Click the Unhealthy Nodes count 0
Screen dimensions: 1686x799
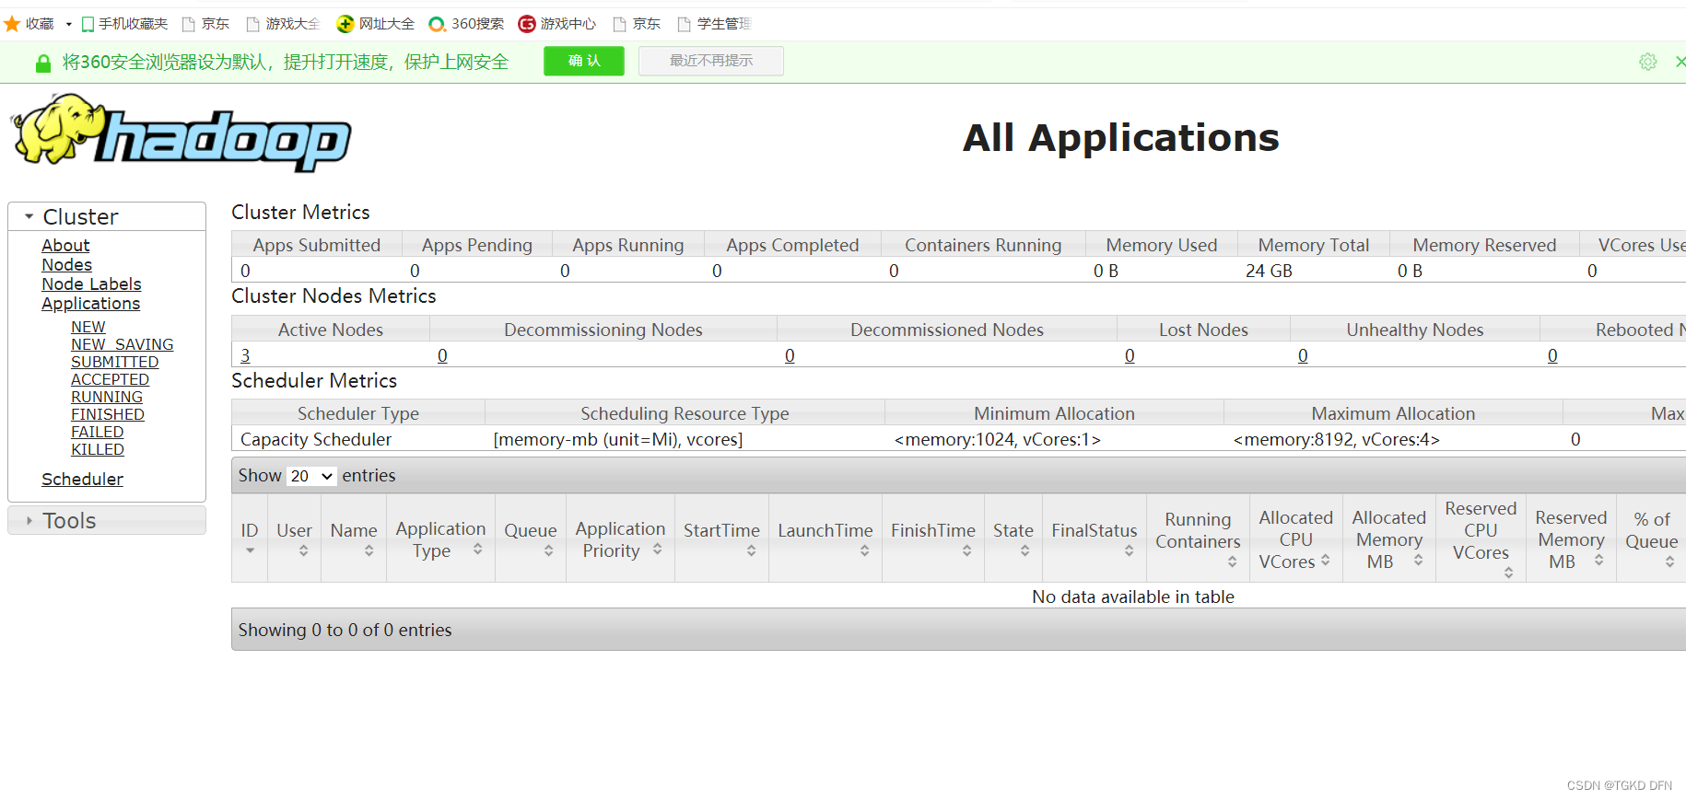coord(1303,355)
